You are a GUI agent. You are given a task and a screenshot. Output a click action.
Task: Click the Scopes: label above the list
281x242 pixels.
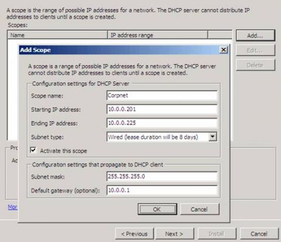click(18, 25)
